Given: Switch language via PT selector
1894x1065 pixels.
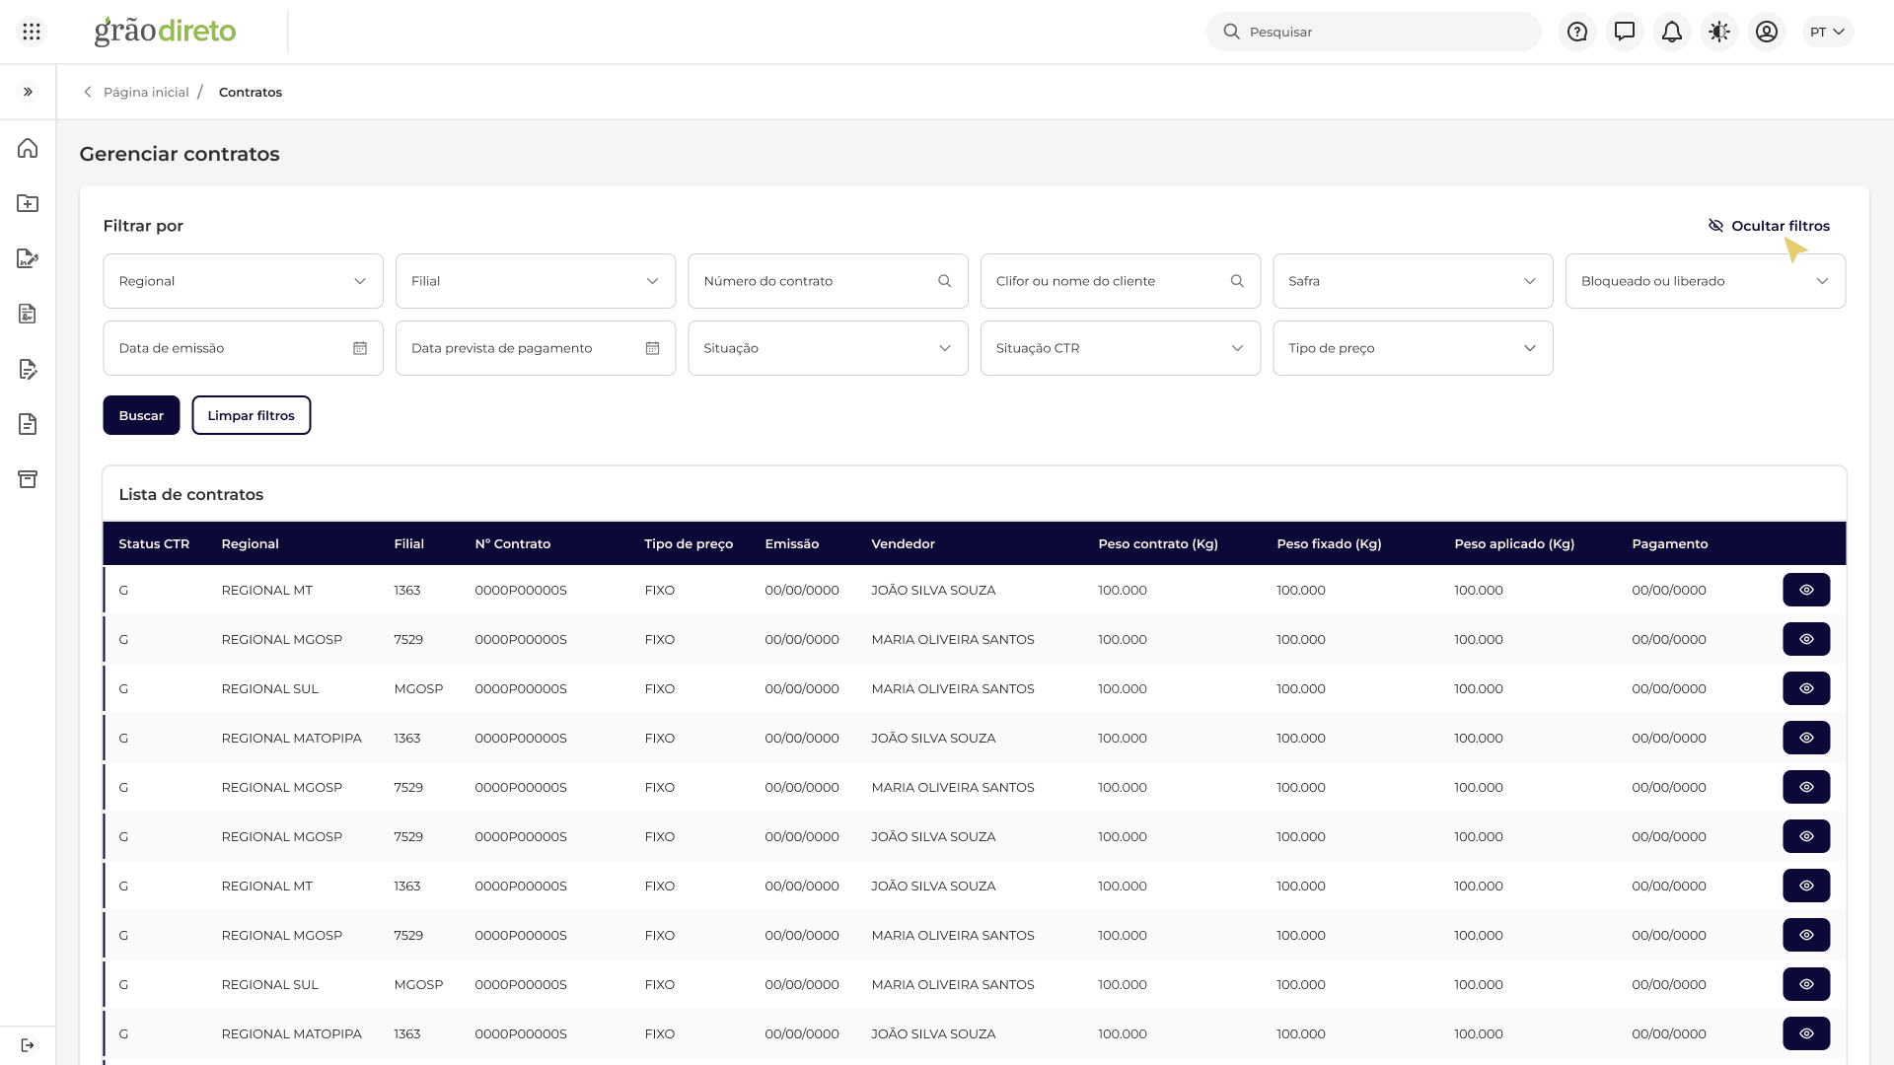Looking at the screenshot, I should [1827, 32].
